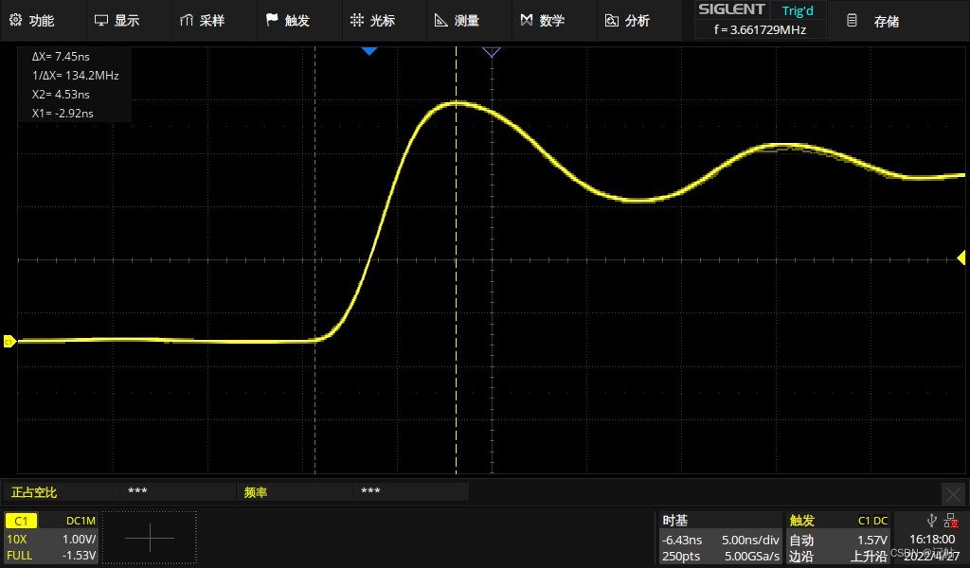Click the flag icon beside 触发

(272, 20)
